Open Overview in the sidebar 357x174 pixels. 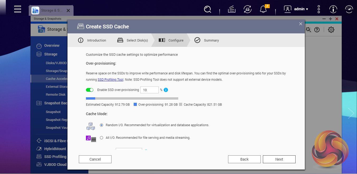(52, 45)
